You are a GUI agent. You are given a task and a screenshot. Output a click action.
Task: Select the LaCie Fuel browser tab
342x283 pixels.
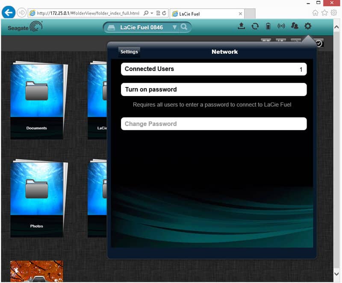207,14
